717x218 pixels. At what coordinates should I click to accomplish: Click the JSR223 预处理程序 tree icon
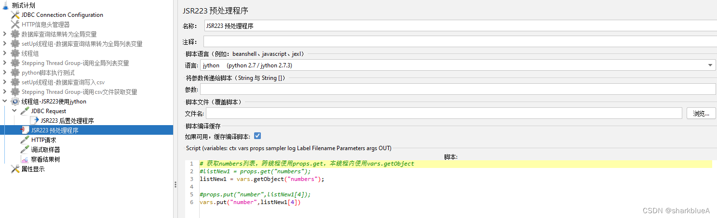click(25, 130)
